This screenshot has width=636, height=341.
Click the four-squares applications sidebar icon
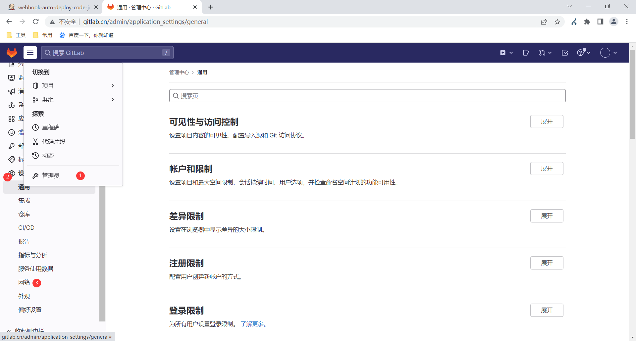coord(12,119)
